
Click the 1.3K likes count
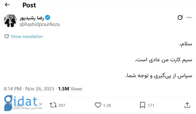pyautogui.click(x=107, y=106)
